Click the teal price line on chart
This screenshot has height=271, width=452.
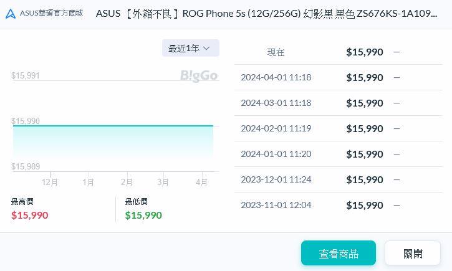click(112, 126)
